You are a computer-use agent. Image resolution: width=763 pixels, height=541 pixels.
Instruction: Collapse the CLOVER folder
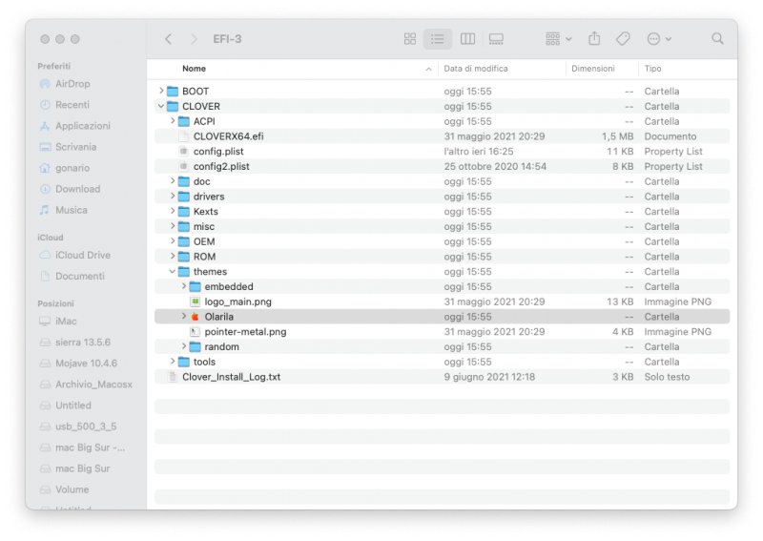coord(161,106)
